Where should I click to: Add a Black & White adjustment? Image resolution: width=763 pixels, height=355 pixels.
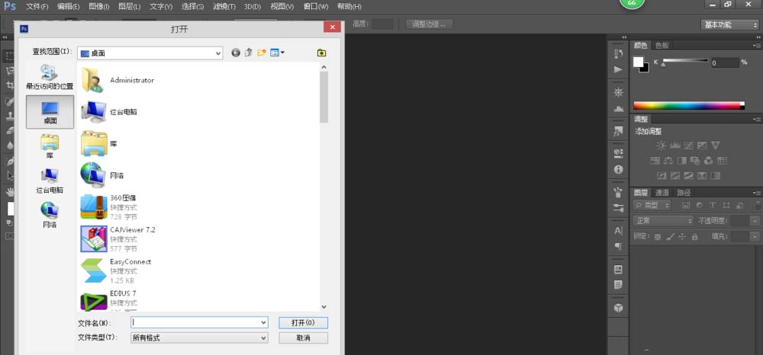681,160
